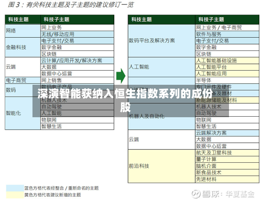Click the yellow legend swatch

click(15, 195)
